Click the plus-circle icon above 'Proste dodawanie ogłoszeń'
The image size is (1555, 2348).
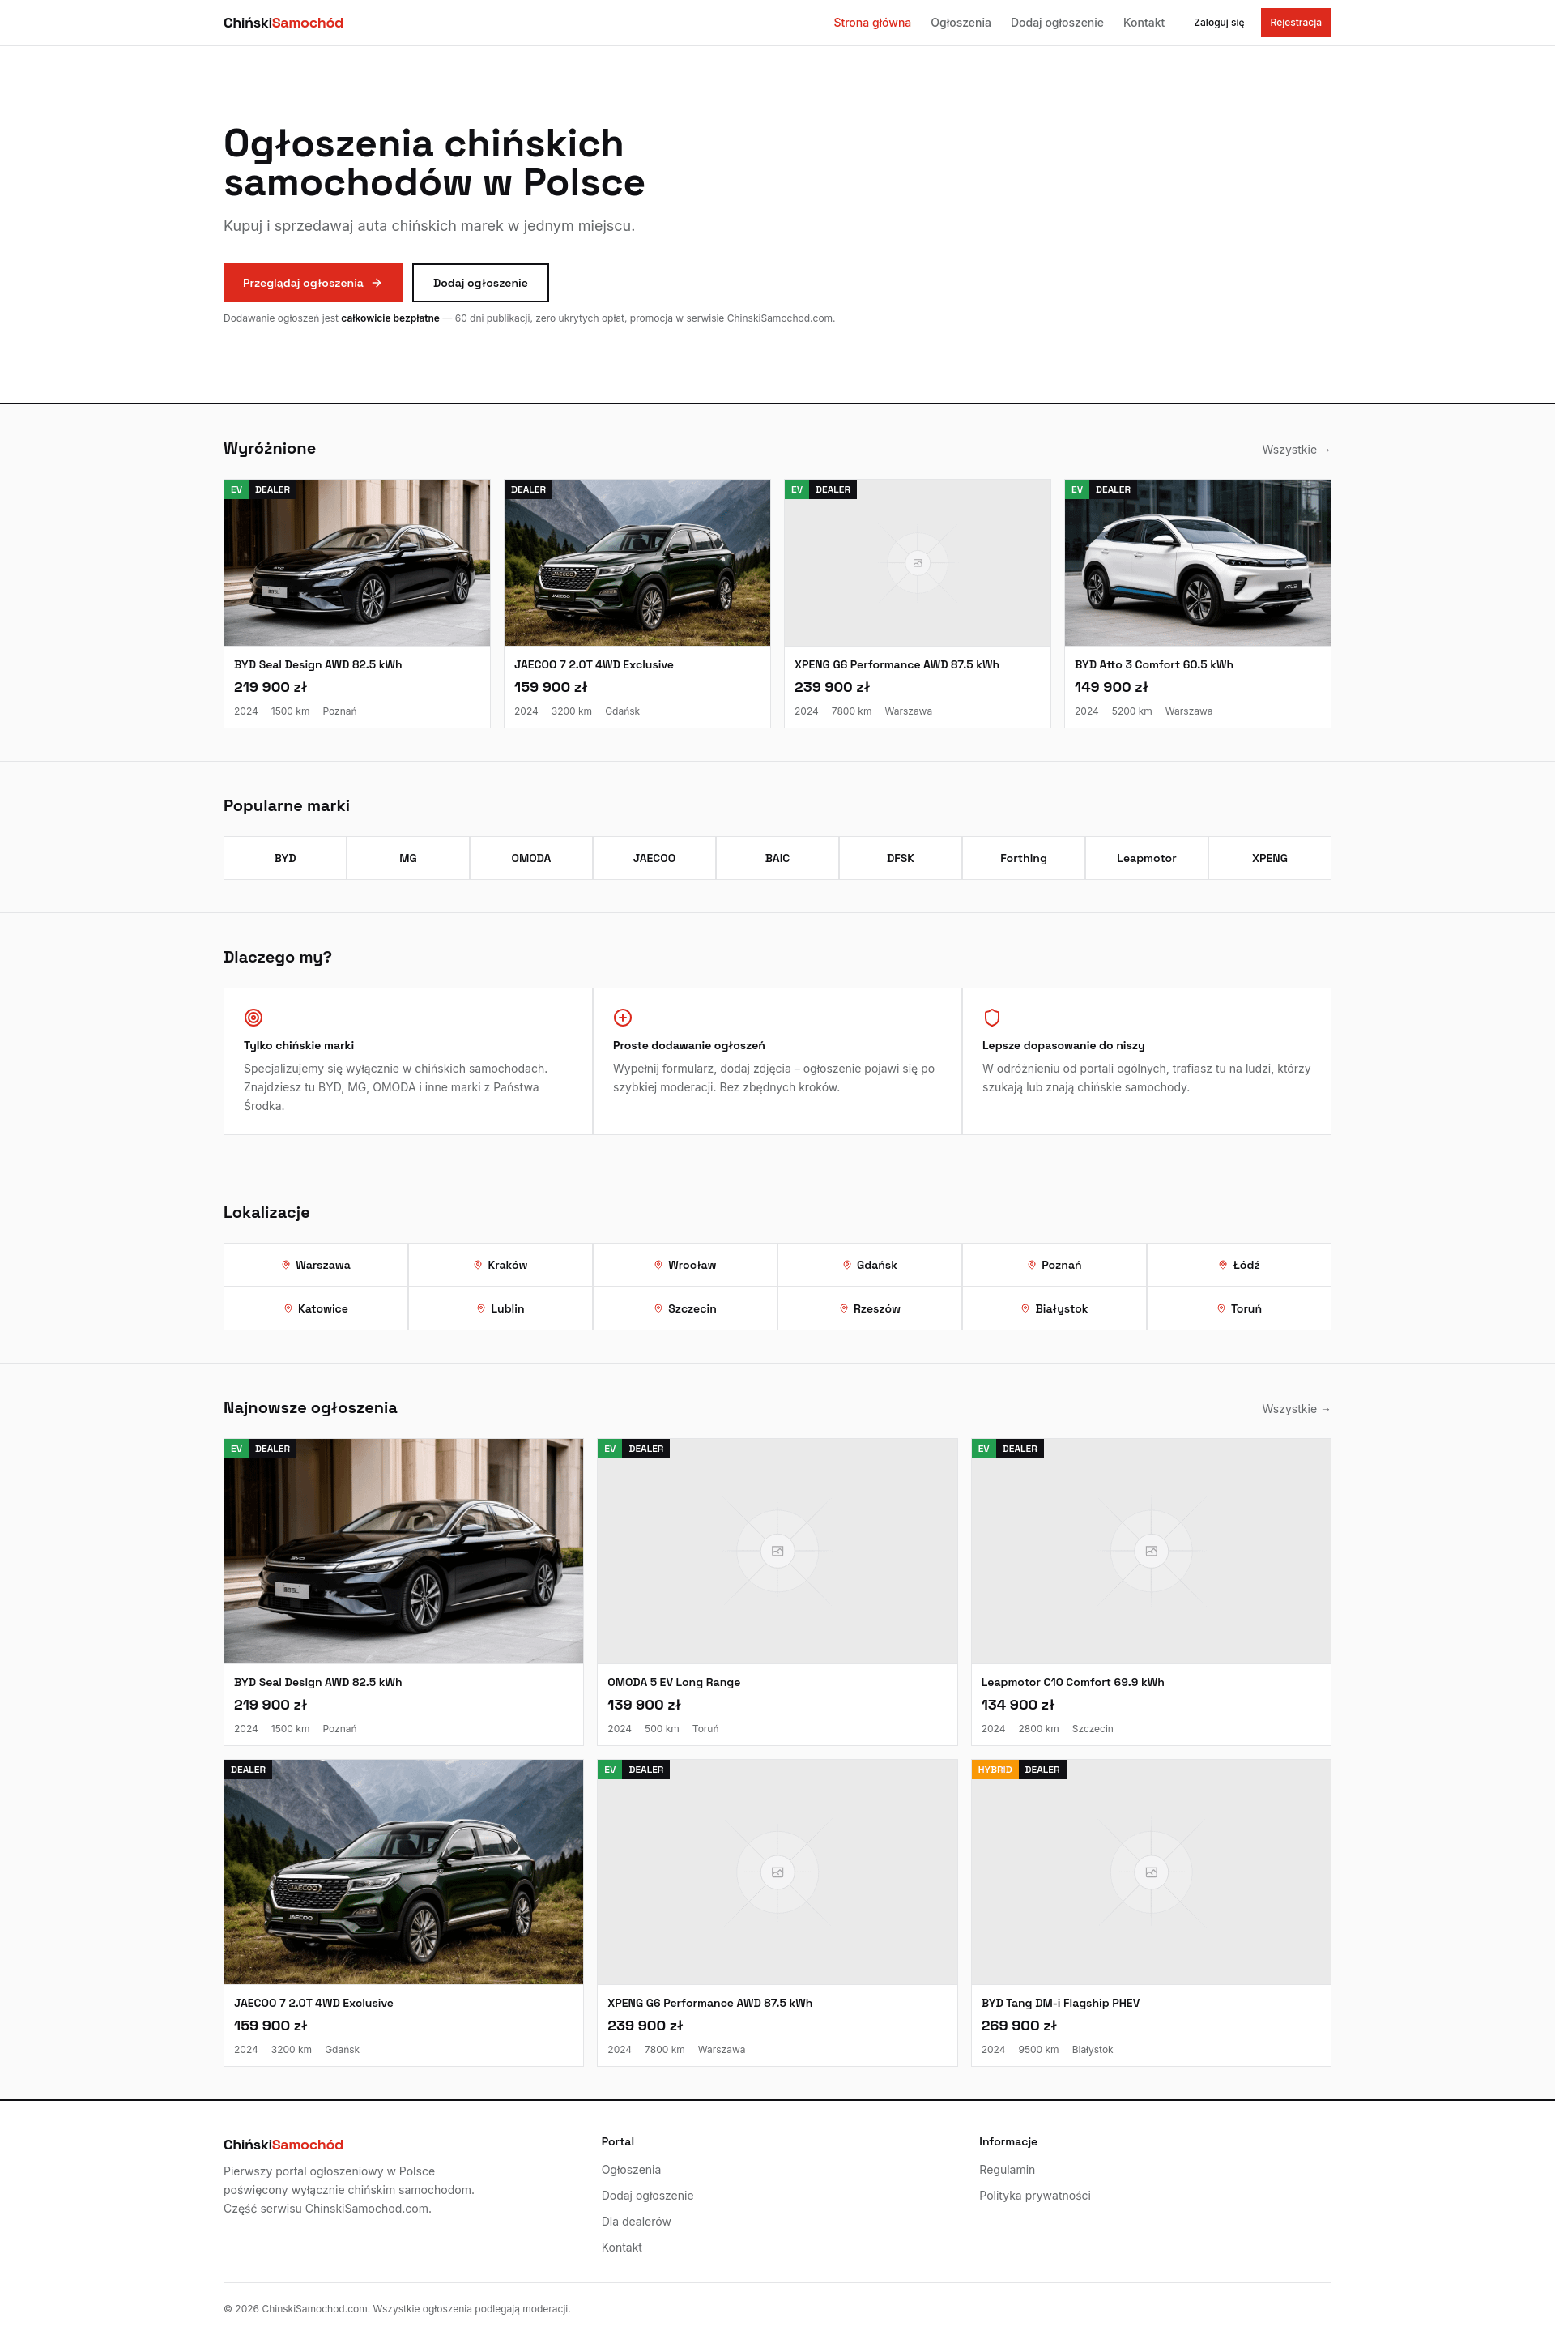[x=623, y=1017]
